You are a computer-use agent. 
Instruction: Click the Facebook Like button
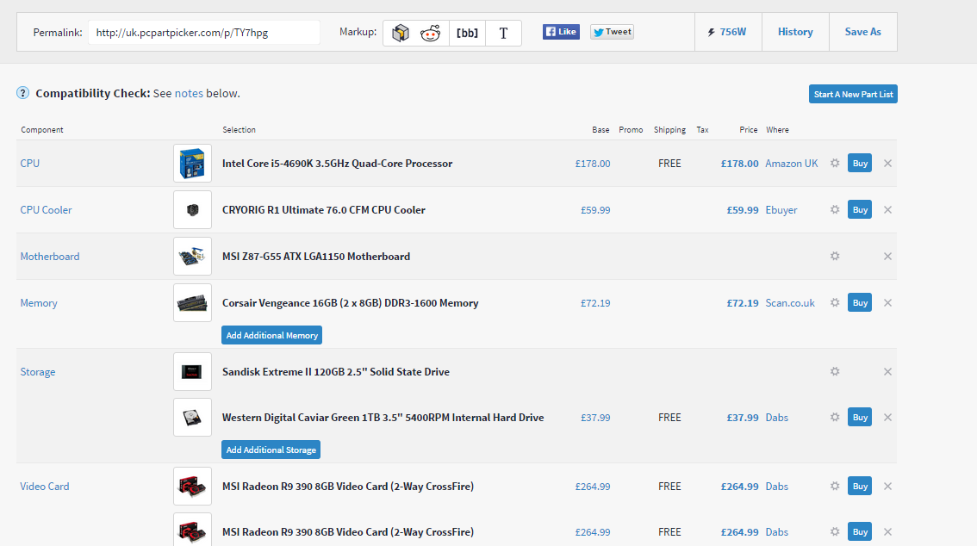(x=561, y=32)
